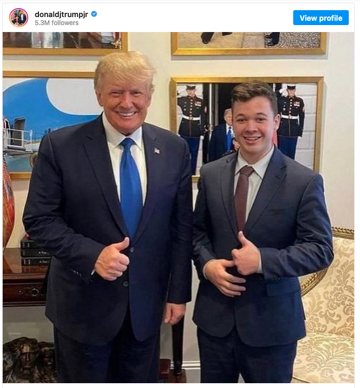Viewport: 360px width, 388px height.
Task: Select the gold-framed picture at top right
Action: (248, 43)
